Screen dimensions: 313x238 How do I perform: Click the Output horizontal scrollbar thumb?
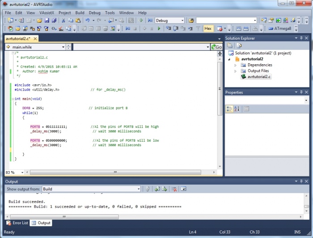click(x=65, y=217)
